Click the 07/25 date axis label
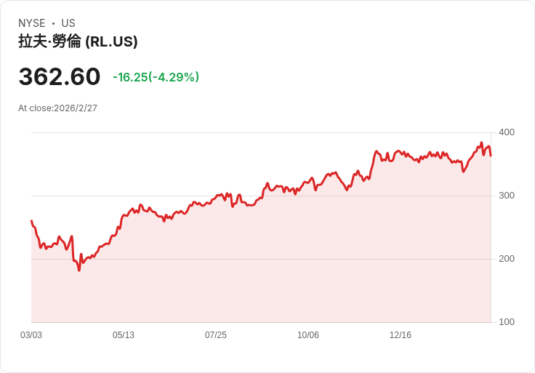The height and width of the screenshot is (373, 535). [x=216, y=334]
